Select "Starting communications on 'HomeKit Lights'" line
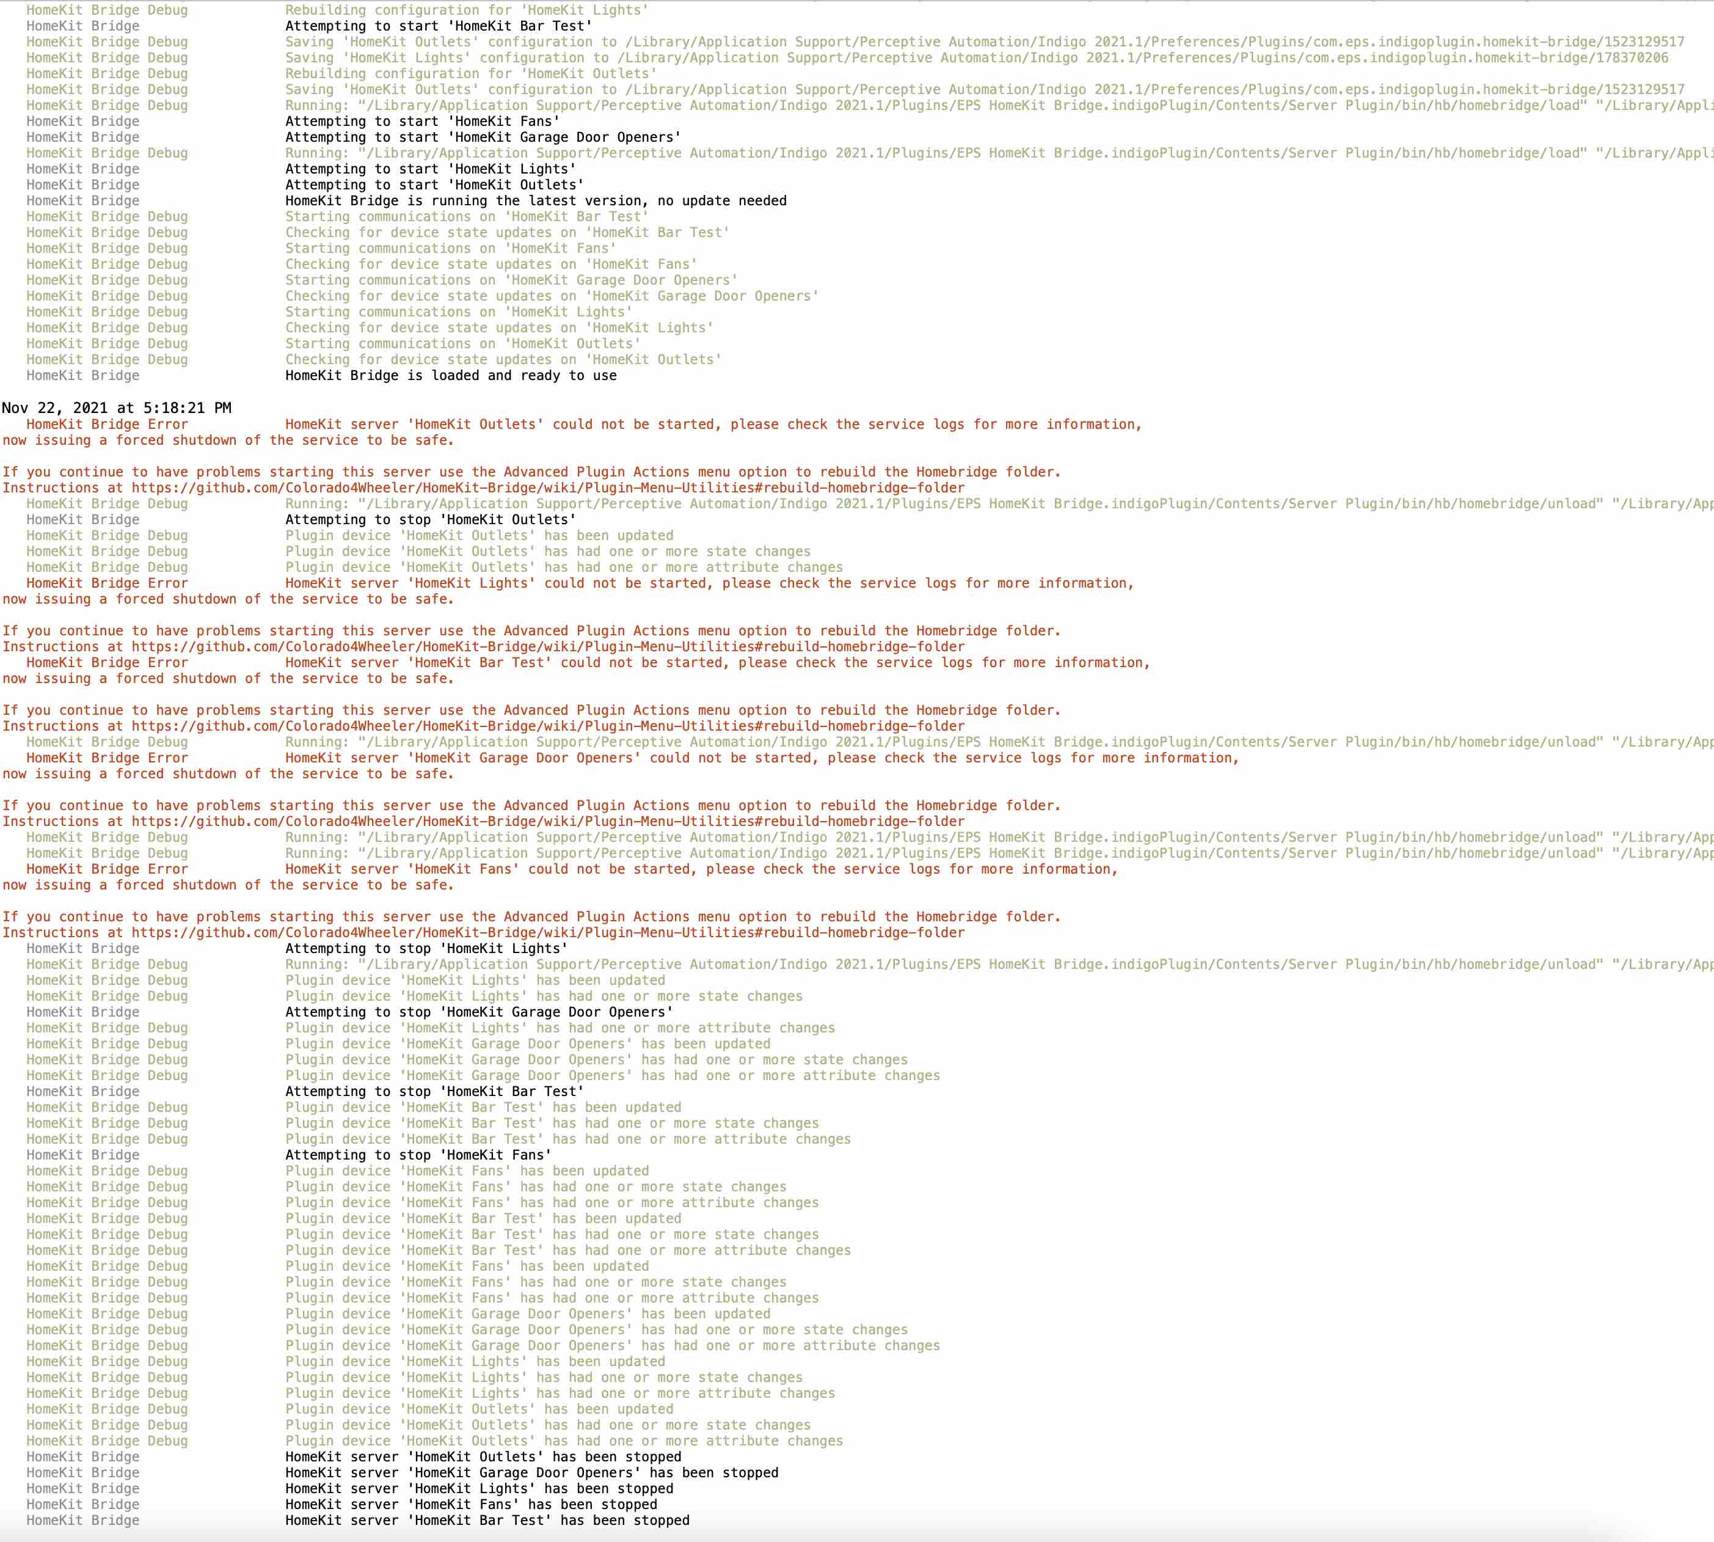Image resolution: width=1714 pixels, height=1542 pixels. (x=458, y=312)
